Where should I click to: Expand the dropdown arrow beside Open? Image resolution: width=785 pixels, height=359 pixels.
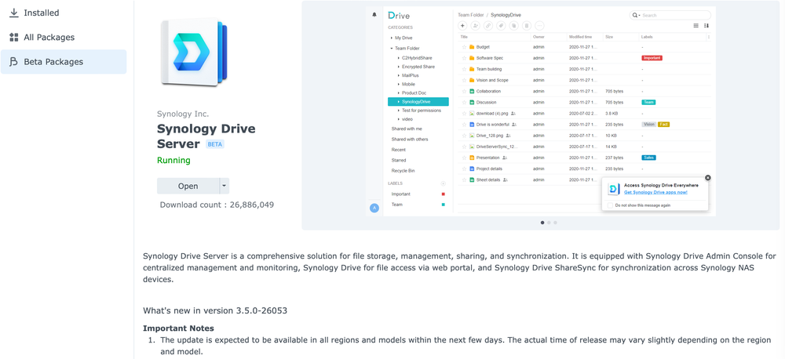tap(225, 186)
